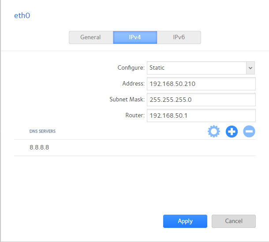
Task: Switch to the General tab
Action: click(90, 37)
